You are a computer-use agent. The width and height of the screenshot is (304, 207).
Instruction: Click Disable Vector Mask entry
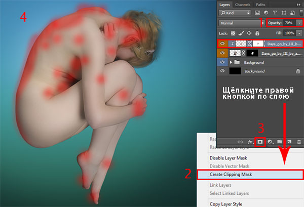pyautogui.click(x=230, y=166)
